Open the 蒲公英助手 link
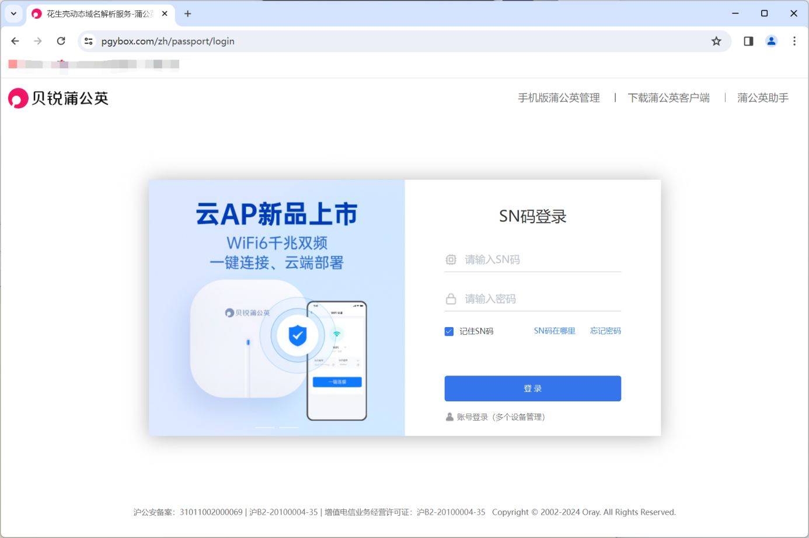 pyautogui.click(x=762, y=98)
